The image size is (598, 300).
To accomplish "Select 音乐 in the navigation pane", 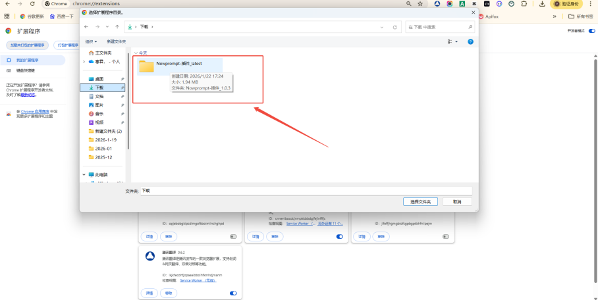I will 99,114.
